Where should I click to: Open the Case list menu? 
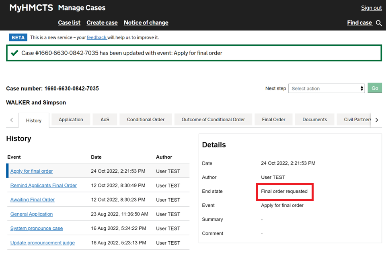point(69,22)
